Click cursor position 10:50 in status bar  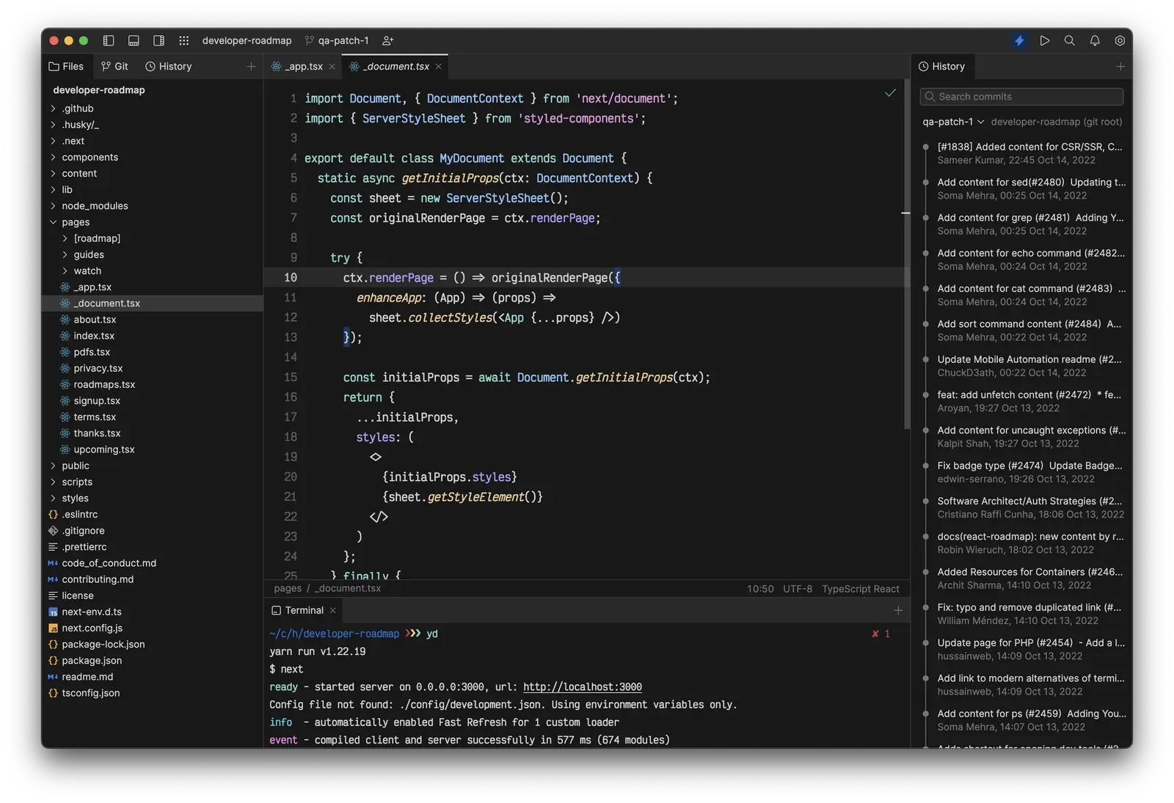760,589
